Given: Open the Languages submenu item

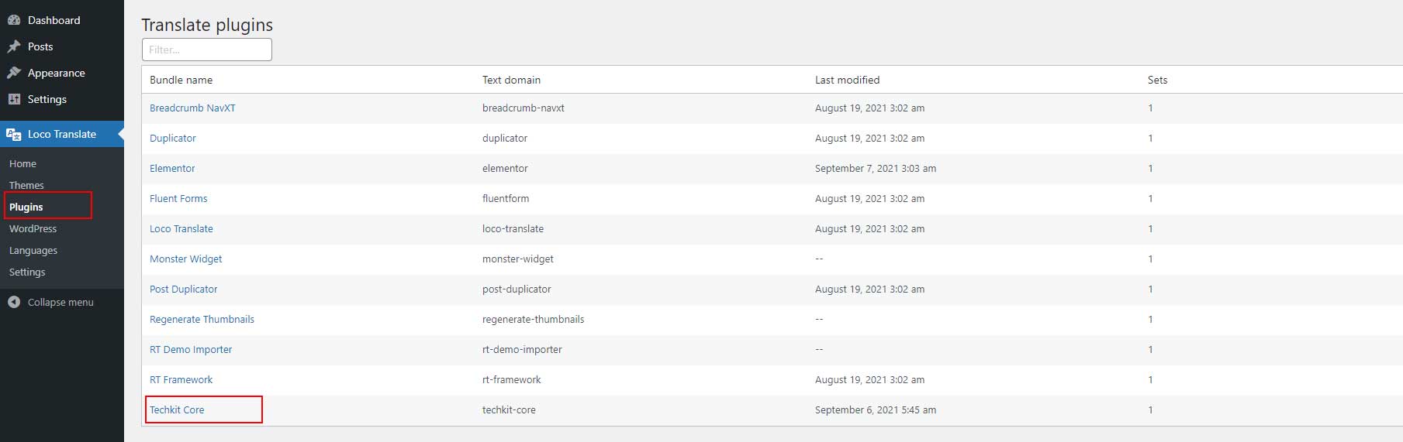Looking at the screenshot, I should click(33, 250).
